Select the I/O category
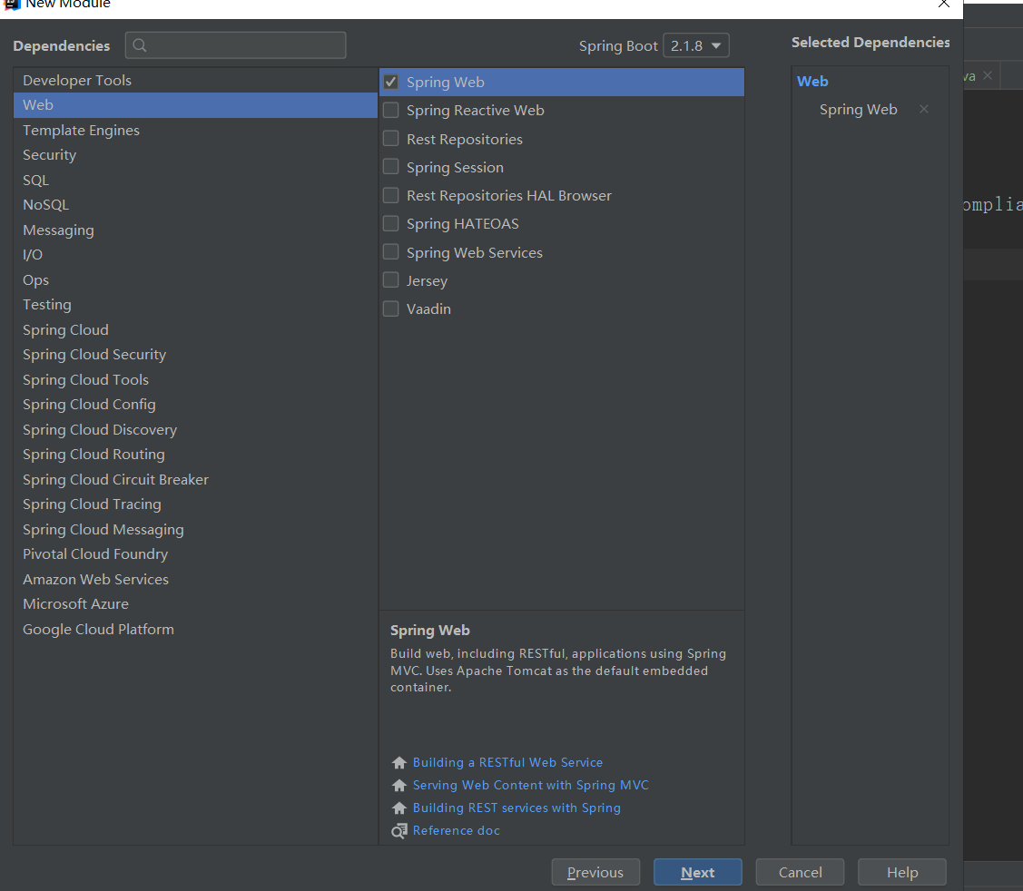 [x=195, y=255]
